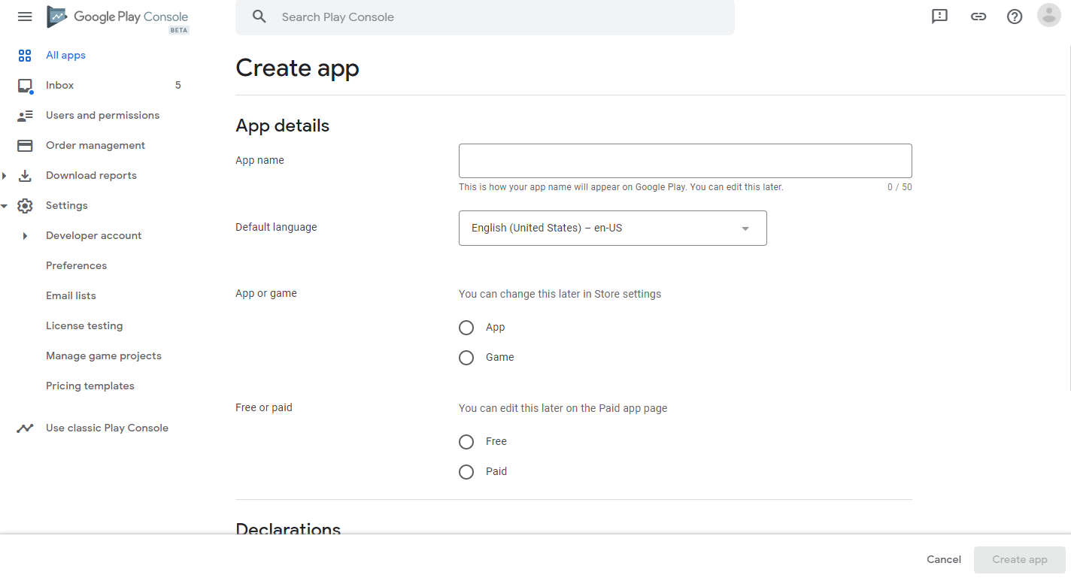
Task: Click the search magnifier icon
Action: coord(259,17)
